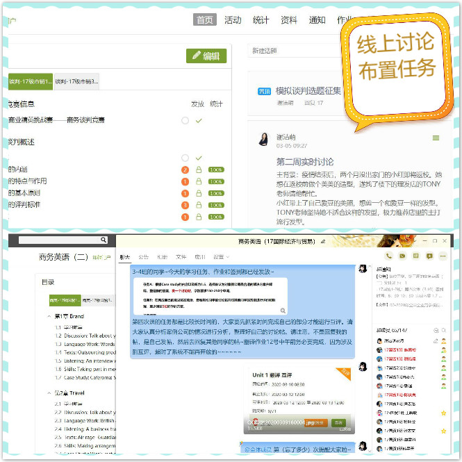Switch to the 活动 tab in top navigation
462x462 pixels.
233,20
